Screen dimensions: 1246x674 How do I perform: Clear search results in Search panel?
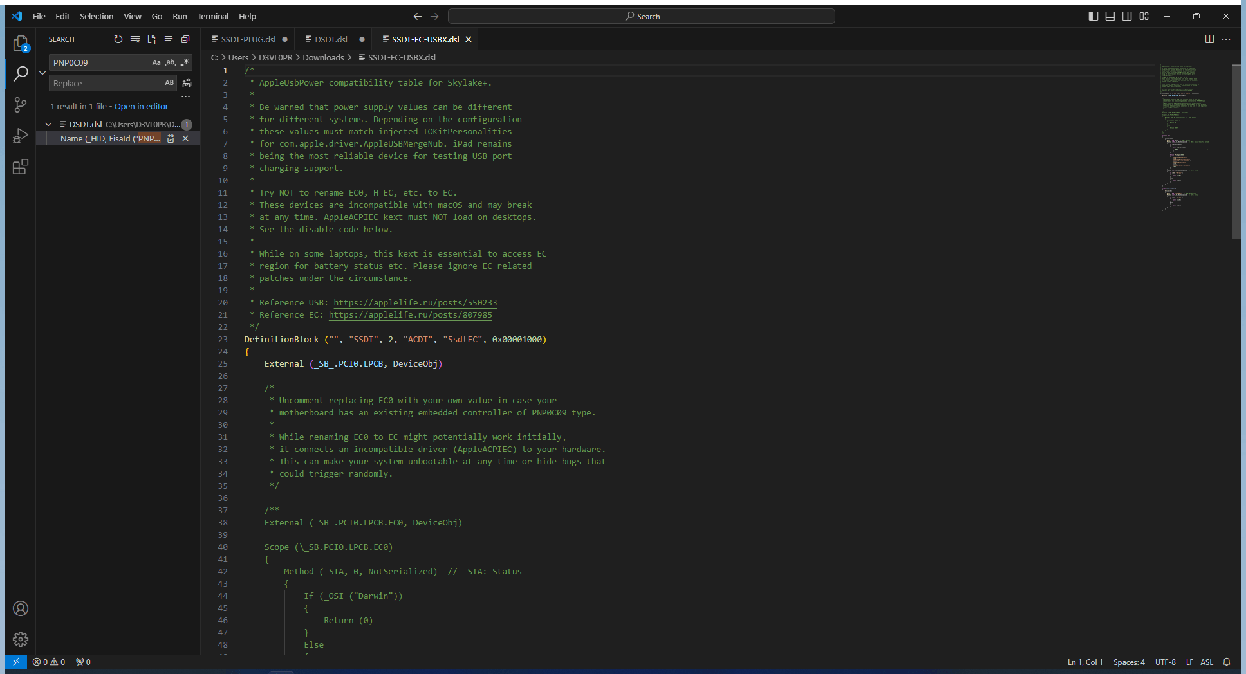[x=135, y=39]
